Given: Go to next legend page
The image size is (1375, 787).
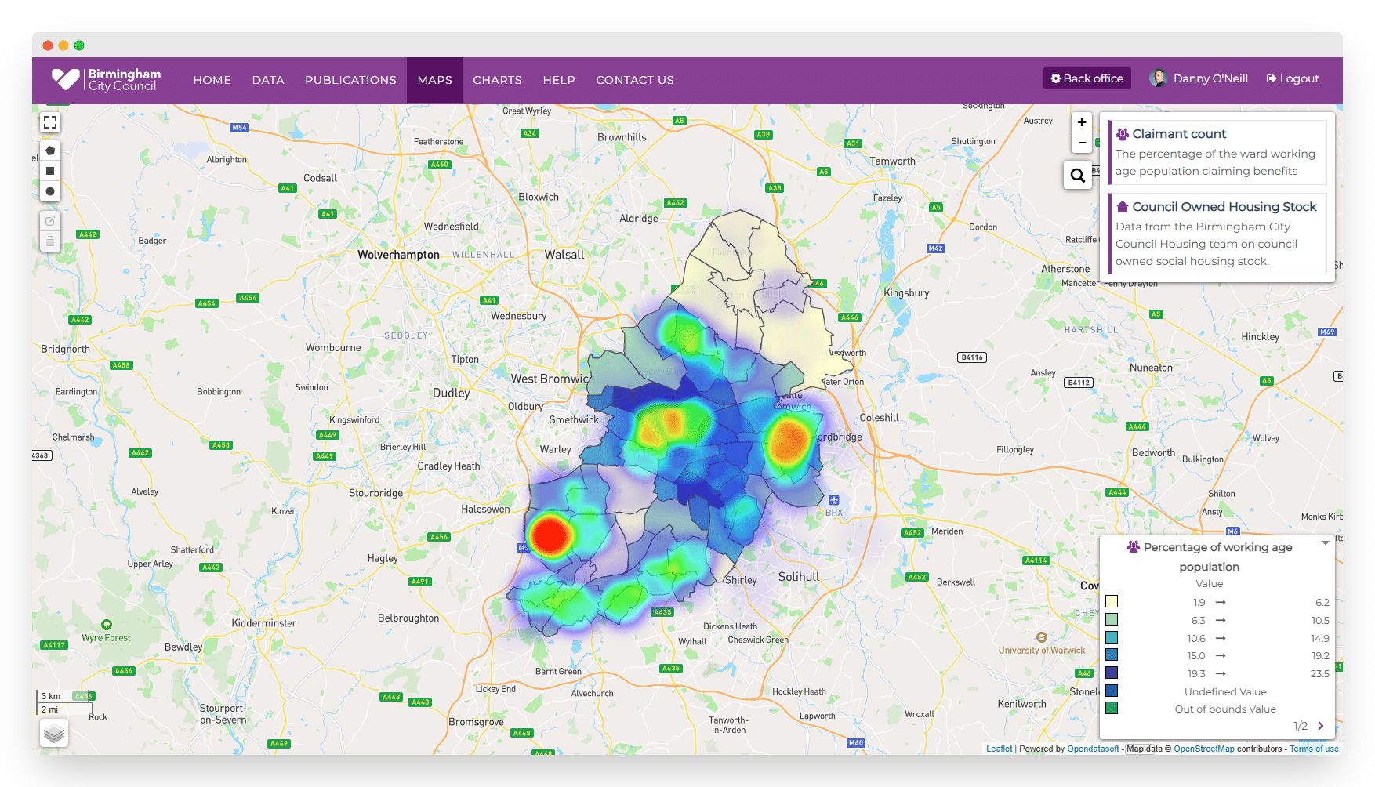Looking at the screenshot, I should point(1321,726).
